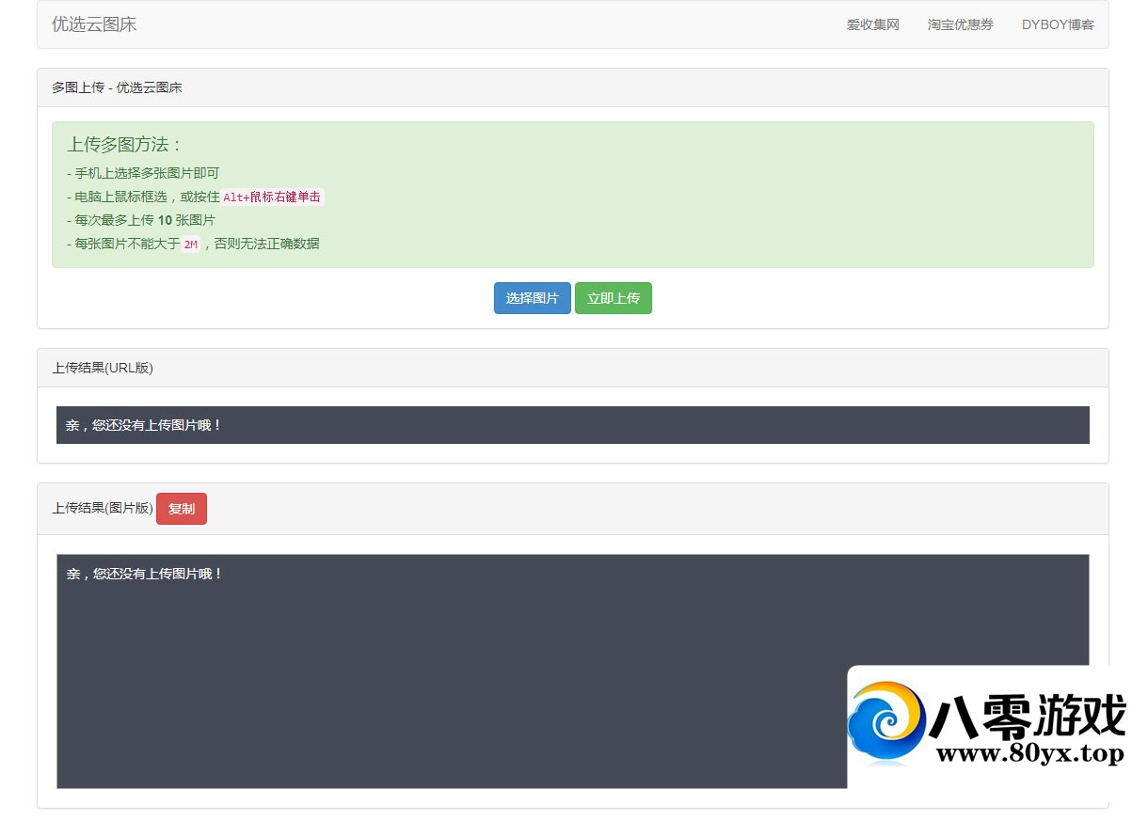Screen dimensions: 1148x821
Task: Open the 爱收集网 navigation link
Action: 872,24
